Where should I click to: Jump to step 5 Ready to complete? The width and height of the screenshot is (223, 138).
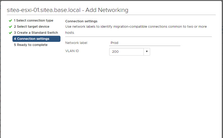coord(30,45)
